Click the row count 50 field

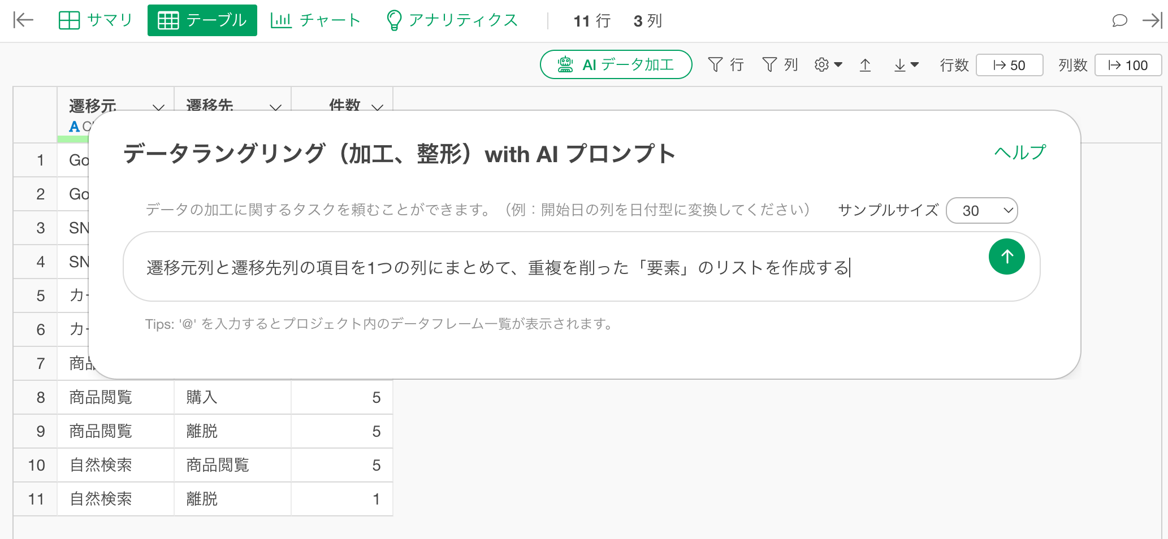(1009, 65)
